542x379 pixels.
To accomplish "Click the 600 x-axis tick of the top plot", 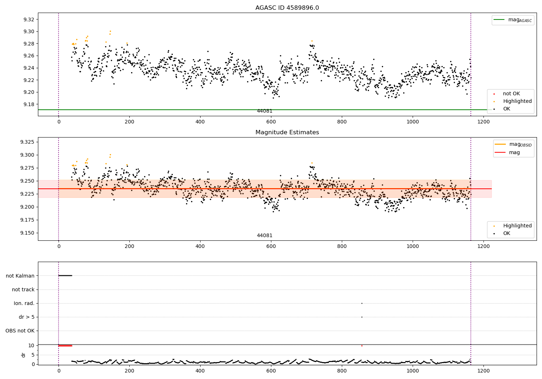I will [271, 122].
